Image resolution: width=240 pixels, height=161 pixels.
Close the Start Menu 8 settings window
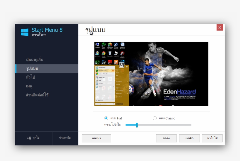coord(220,28)
